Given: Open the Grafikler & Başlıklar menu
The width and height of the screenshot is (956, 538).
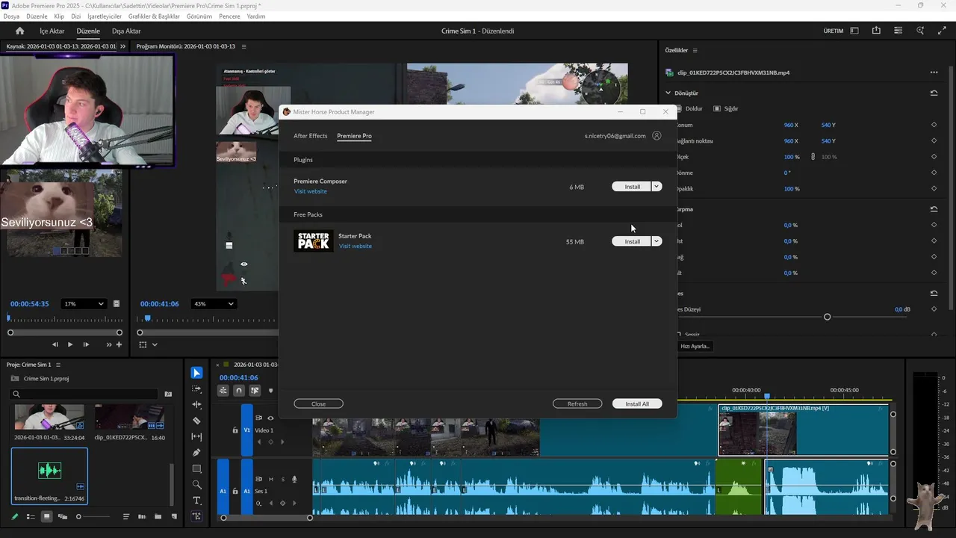Looking at the screenshot, I should pyautogui.click(x=154, y=16).
